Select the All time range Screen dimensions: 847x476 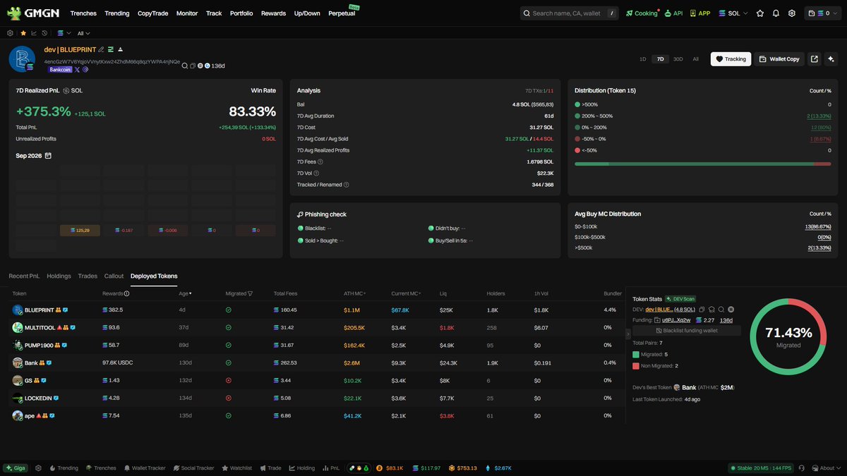[695, 59]
